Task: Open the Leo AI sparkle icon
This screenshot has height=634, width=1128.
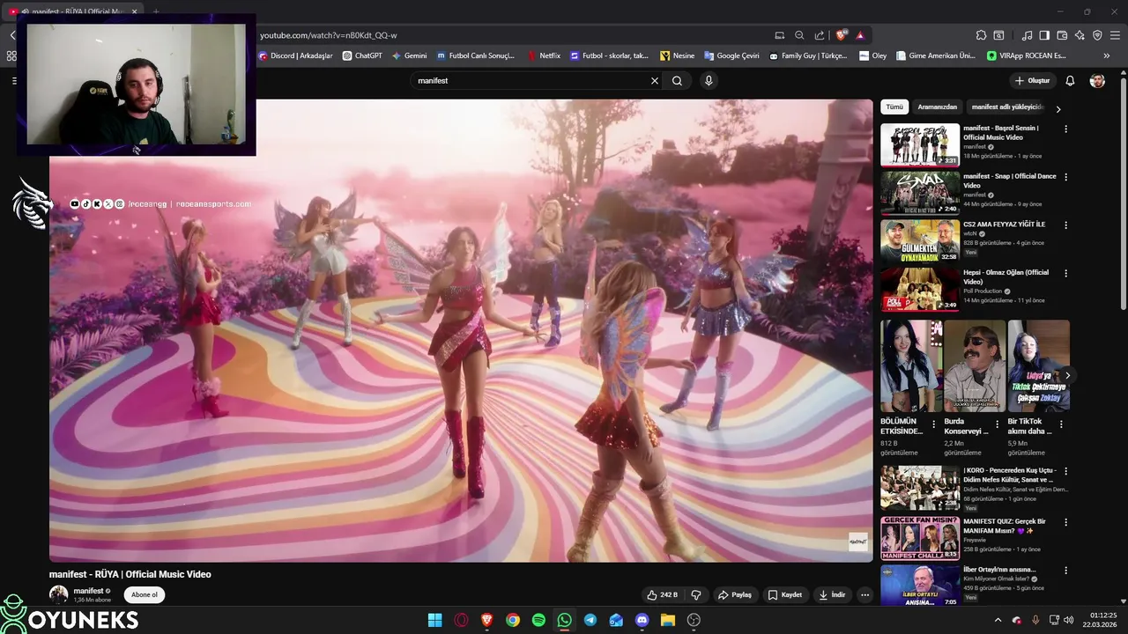Action: 1080,35
